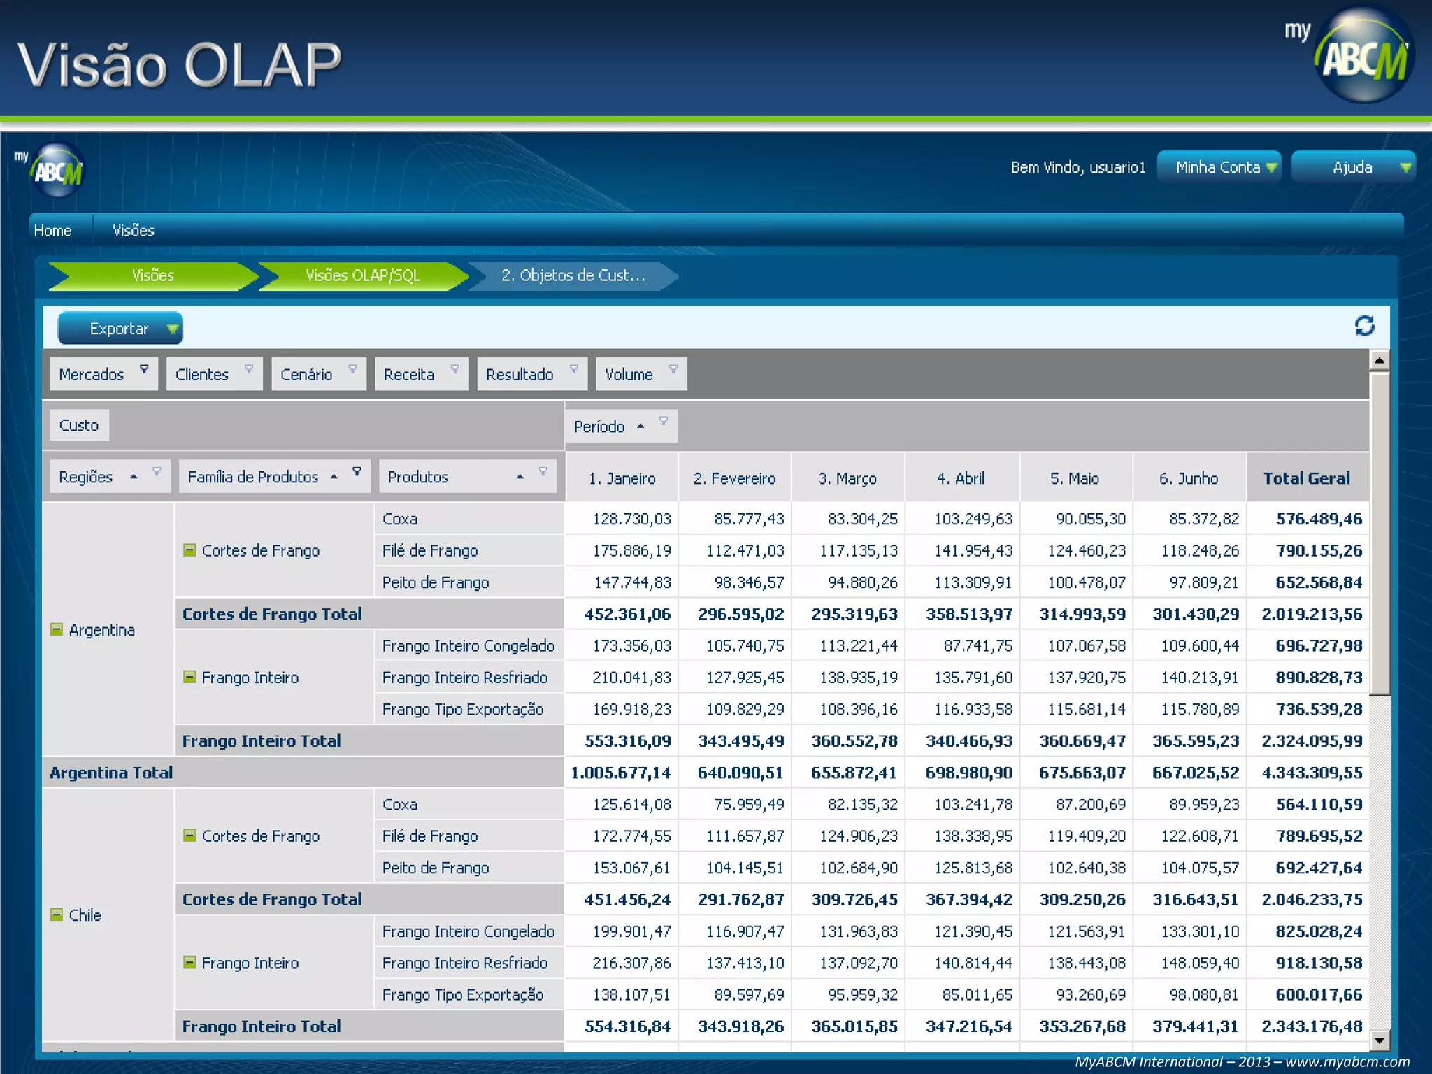Expand the Ajuda dropdown menu
This screenshot has width=1432, height=1074.
pyautogui.click(x=1353, y=167)
